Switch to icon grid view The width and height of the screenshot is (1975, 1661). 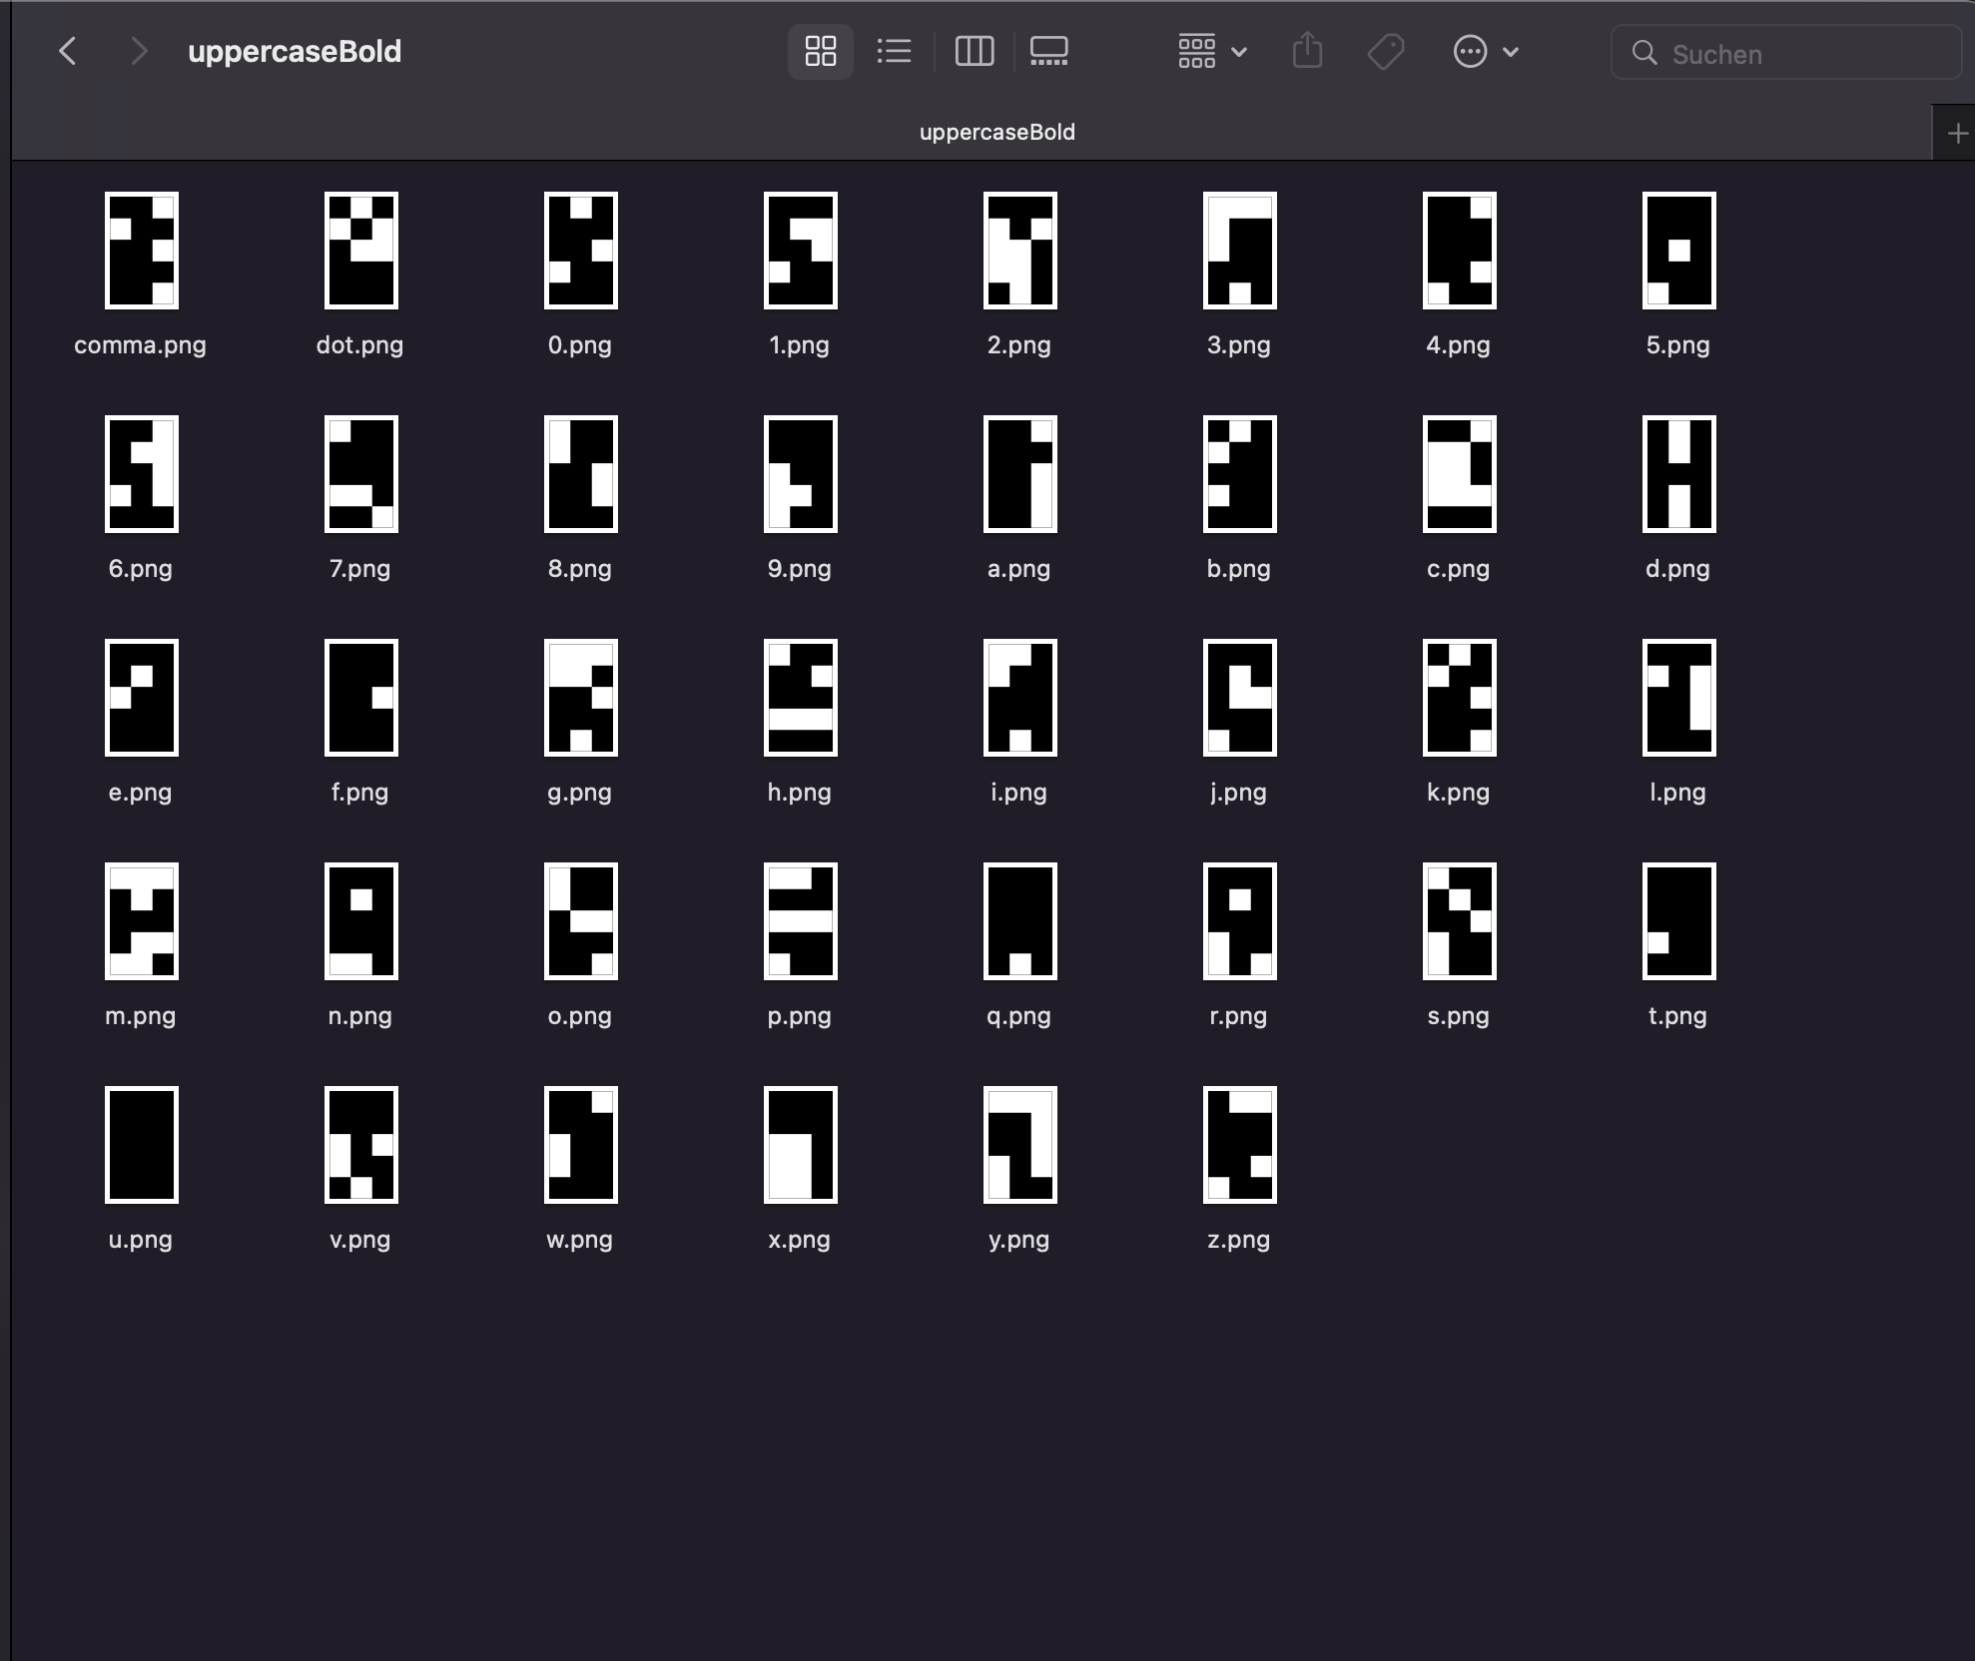coord(820,52)
